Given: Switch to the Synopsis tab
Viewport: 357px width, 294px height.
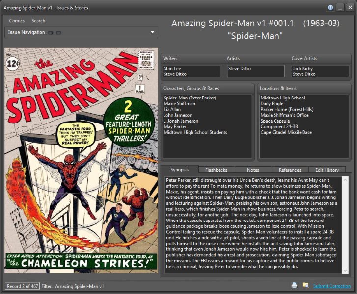Looking at the screenshot, I should 179,170.
